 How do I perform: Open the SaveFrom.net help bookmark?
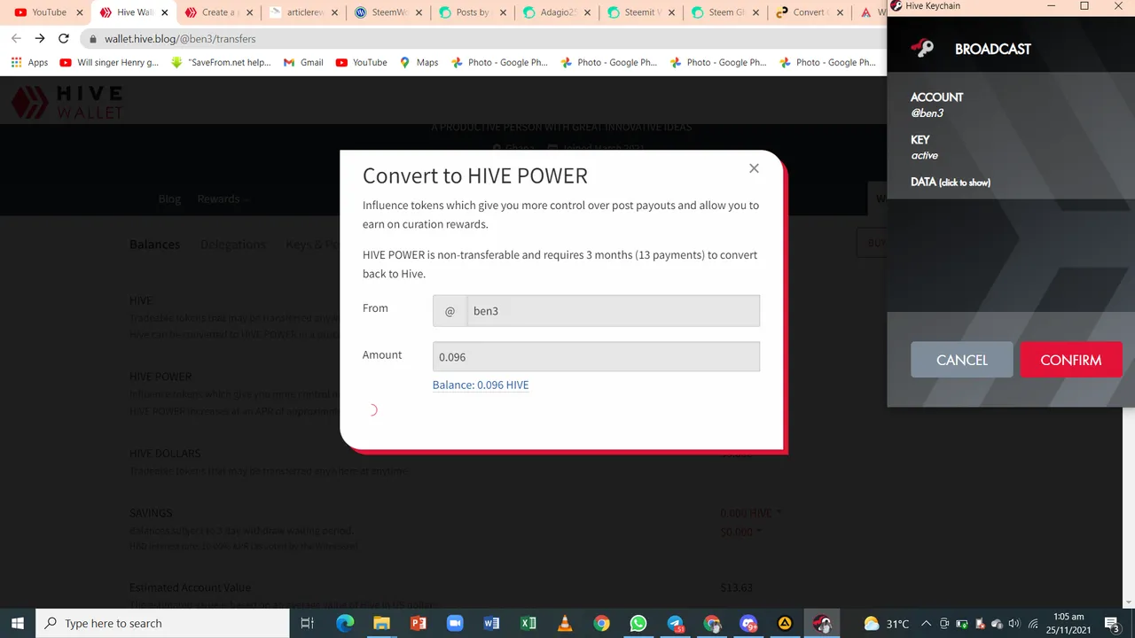click(221, 62)
